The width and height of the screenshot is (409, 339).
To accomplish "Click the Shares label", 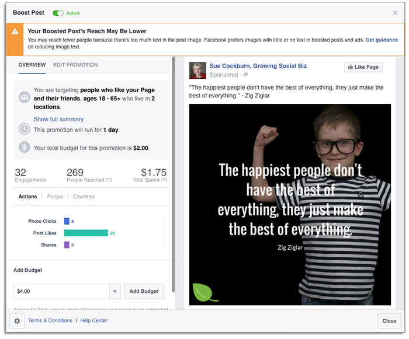I will click(48, 245).
